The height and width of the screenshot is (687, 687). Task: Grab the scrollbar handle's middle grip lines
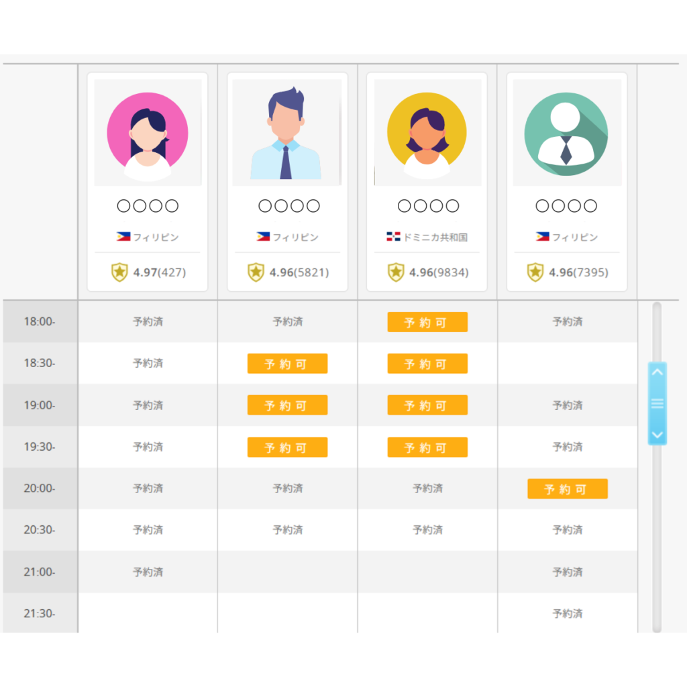pyautogui.click(x=657, y=403)
